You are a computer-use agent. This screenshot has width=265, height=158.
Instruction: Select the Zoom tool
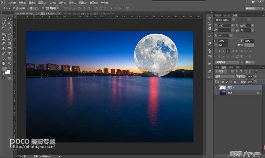point(10,63)
